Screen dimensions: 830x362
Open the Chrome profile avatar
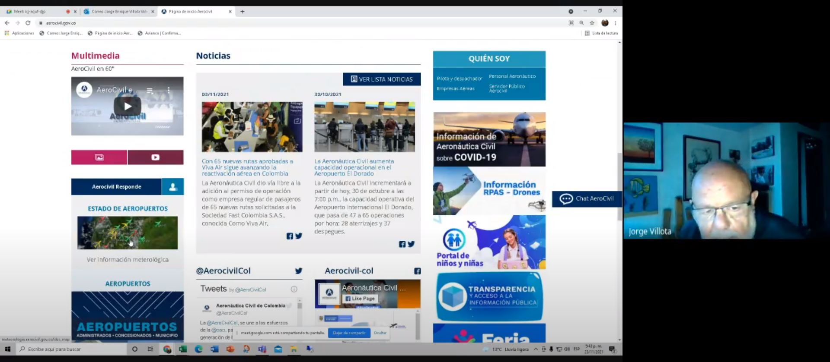point(605,23)
